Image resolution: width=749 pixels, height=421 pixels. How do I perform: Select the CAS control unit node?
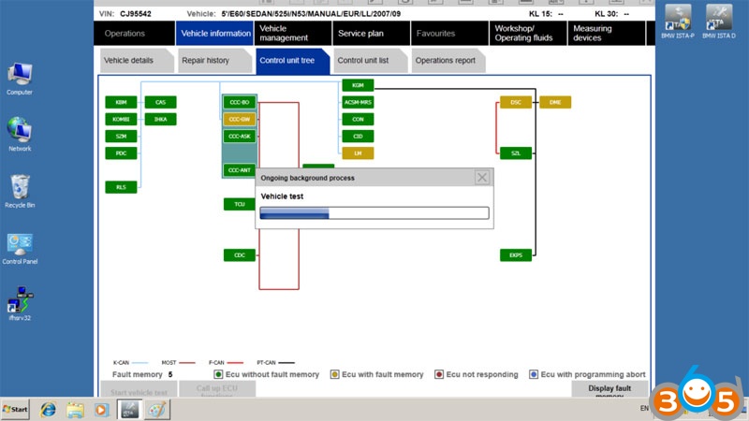[x=160, y=102]
